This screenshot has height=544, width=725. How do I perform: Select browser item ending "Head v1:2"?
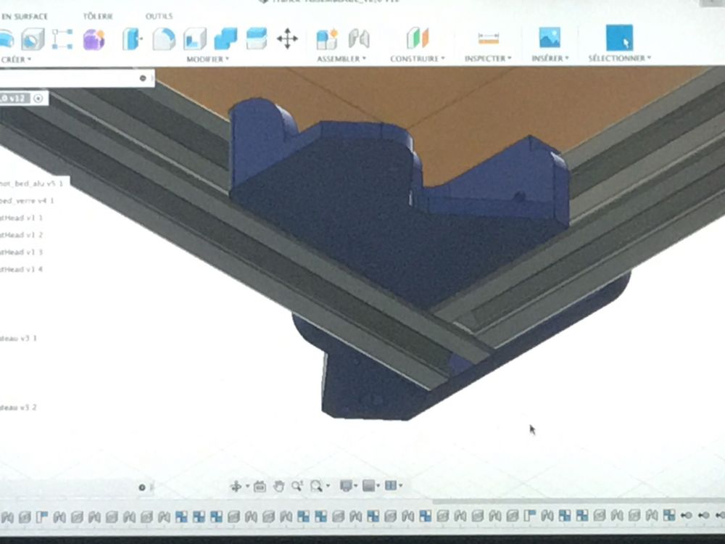(x=21, y=235)
